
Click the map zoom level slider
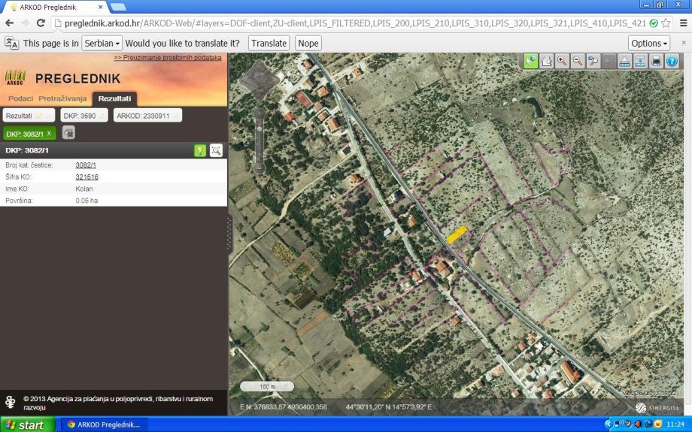pyautogui.click(x=259, y=139)
